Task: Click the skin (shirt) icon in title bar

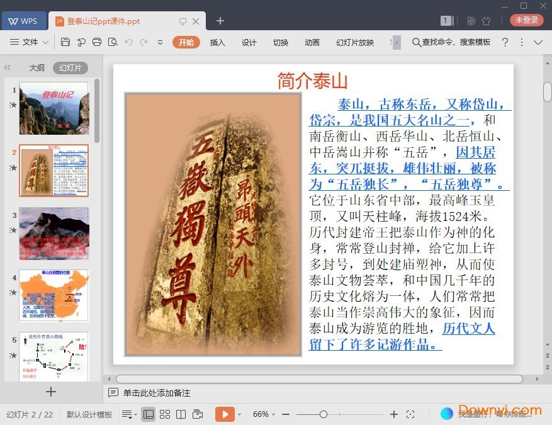Action: (486, 21)
